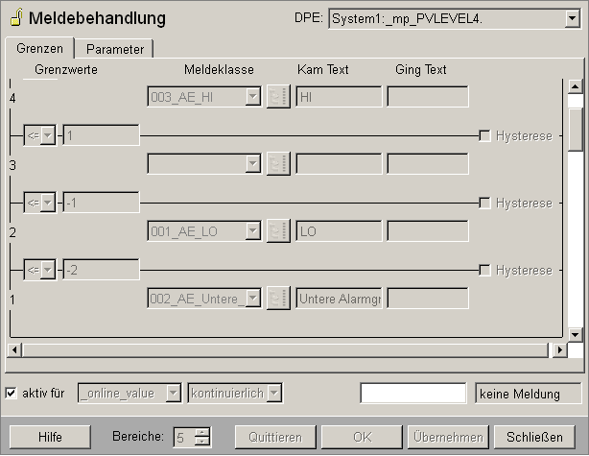Image resolution: width=589 pixels, height=456 pixels.
Task: Open alert class details button for 002_AE_Untere row
Action: coord(278,299)
